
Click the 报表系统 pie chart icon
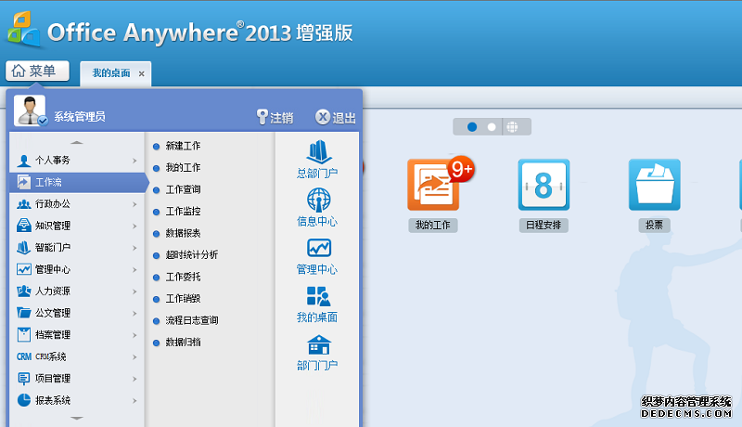(24, 400)
